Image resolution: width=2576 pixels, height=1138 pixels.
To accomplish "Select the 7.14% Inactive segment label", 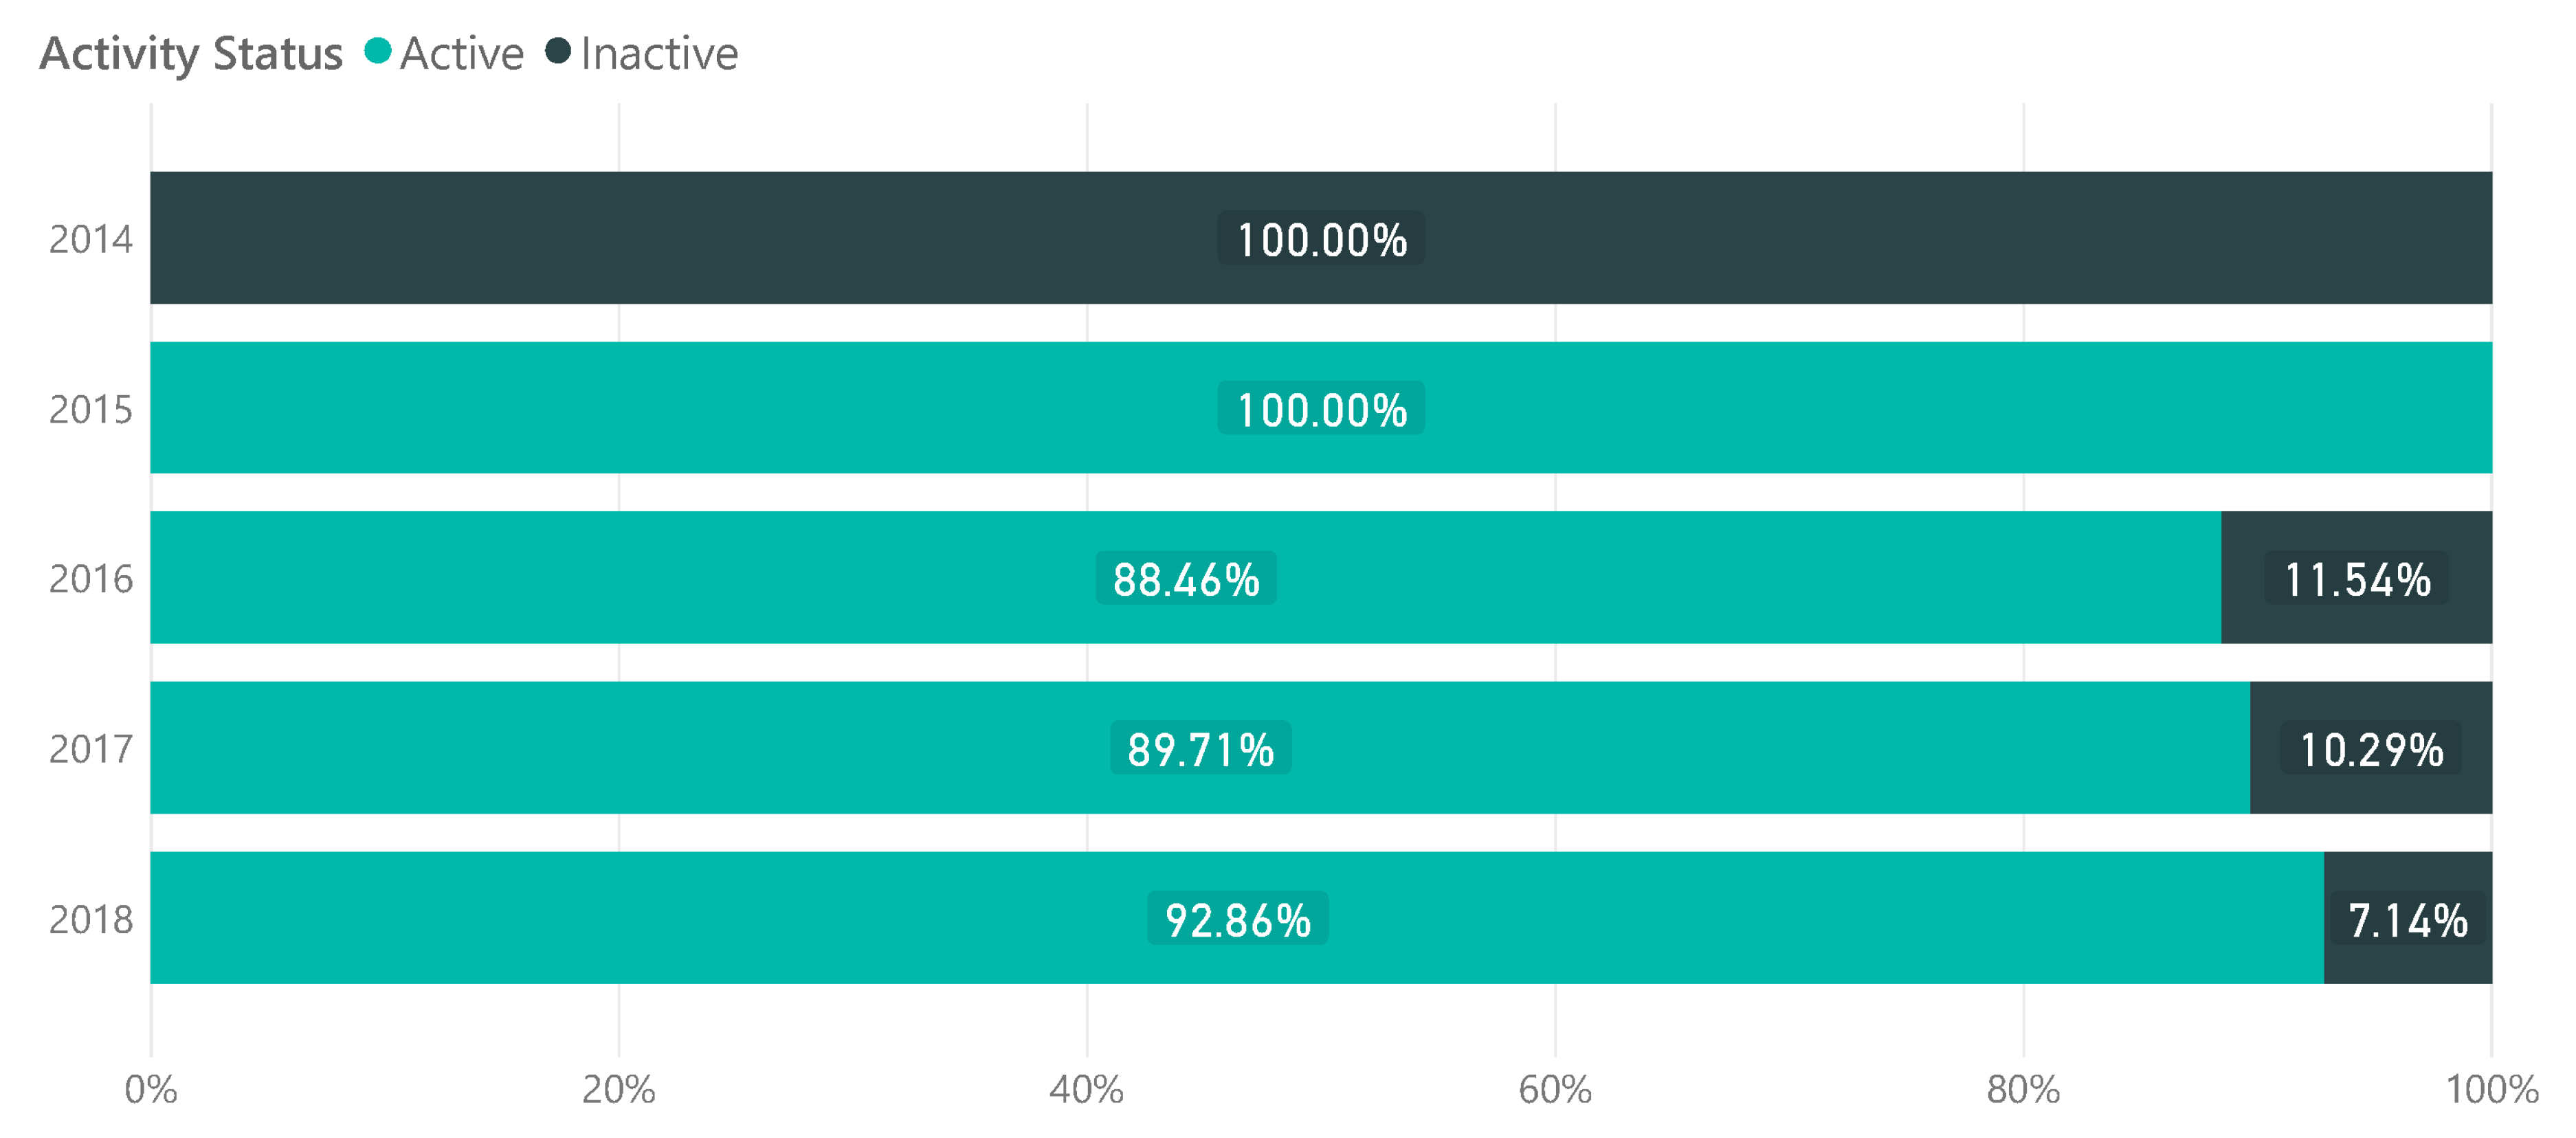I will pos(2407,919).
